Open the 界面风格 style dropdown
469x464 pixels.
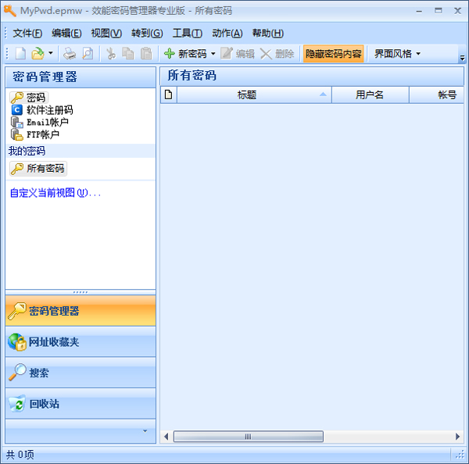click(x=397, y=54)
